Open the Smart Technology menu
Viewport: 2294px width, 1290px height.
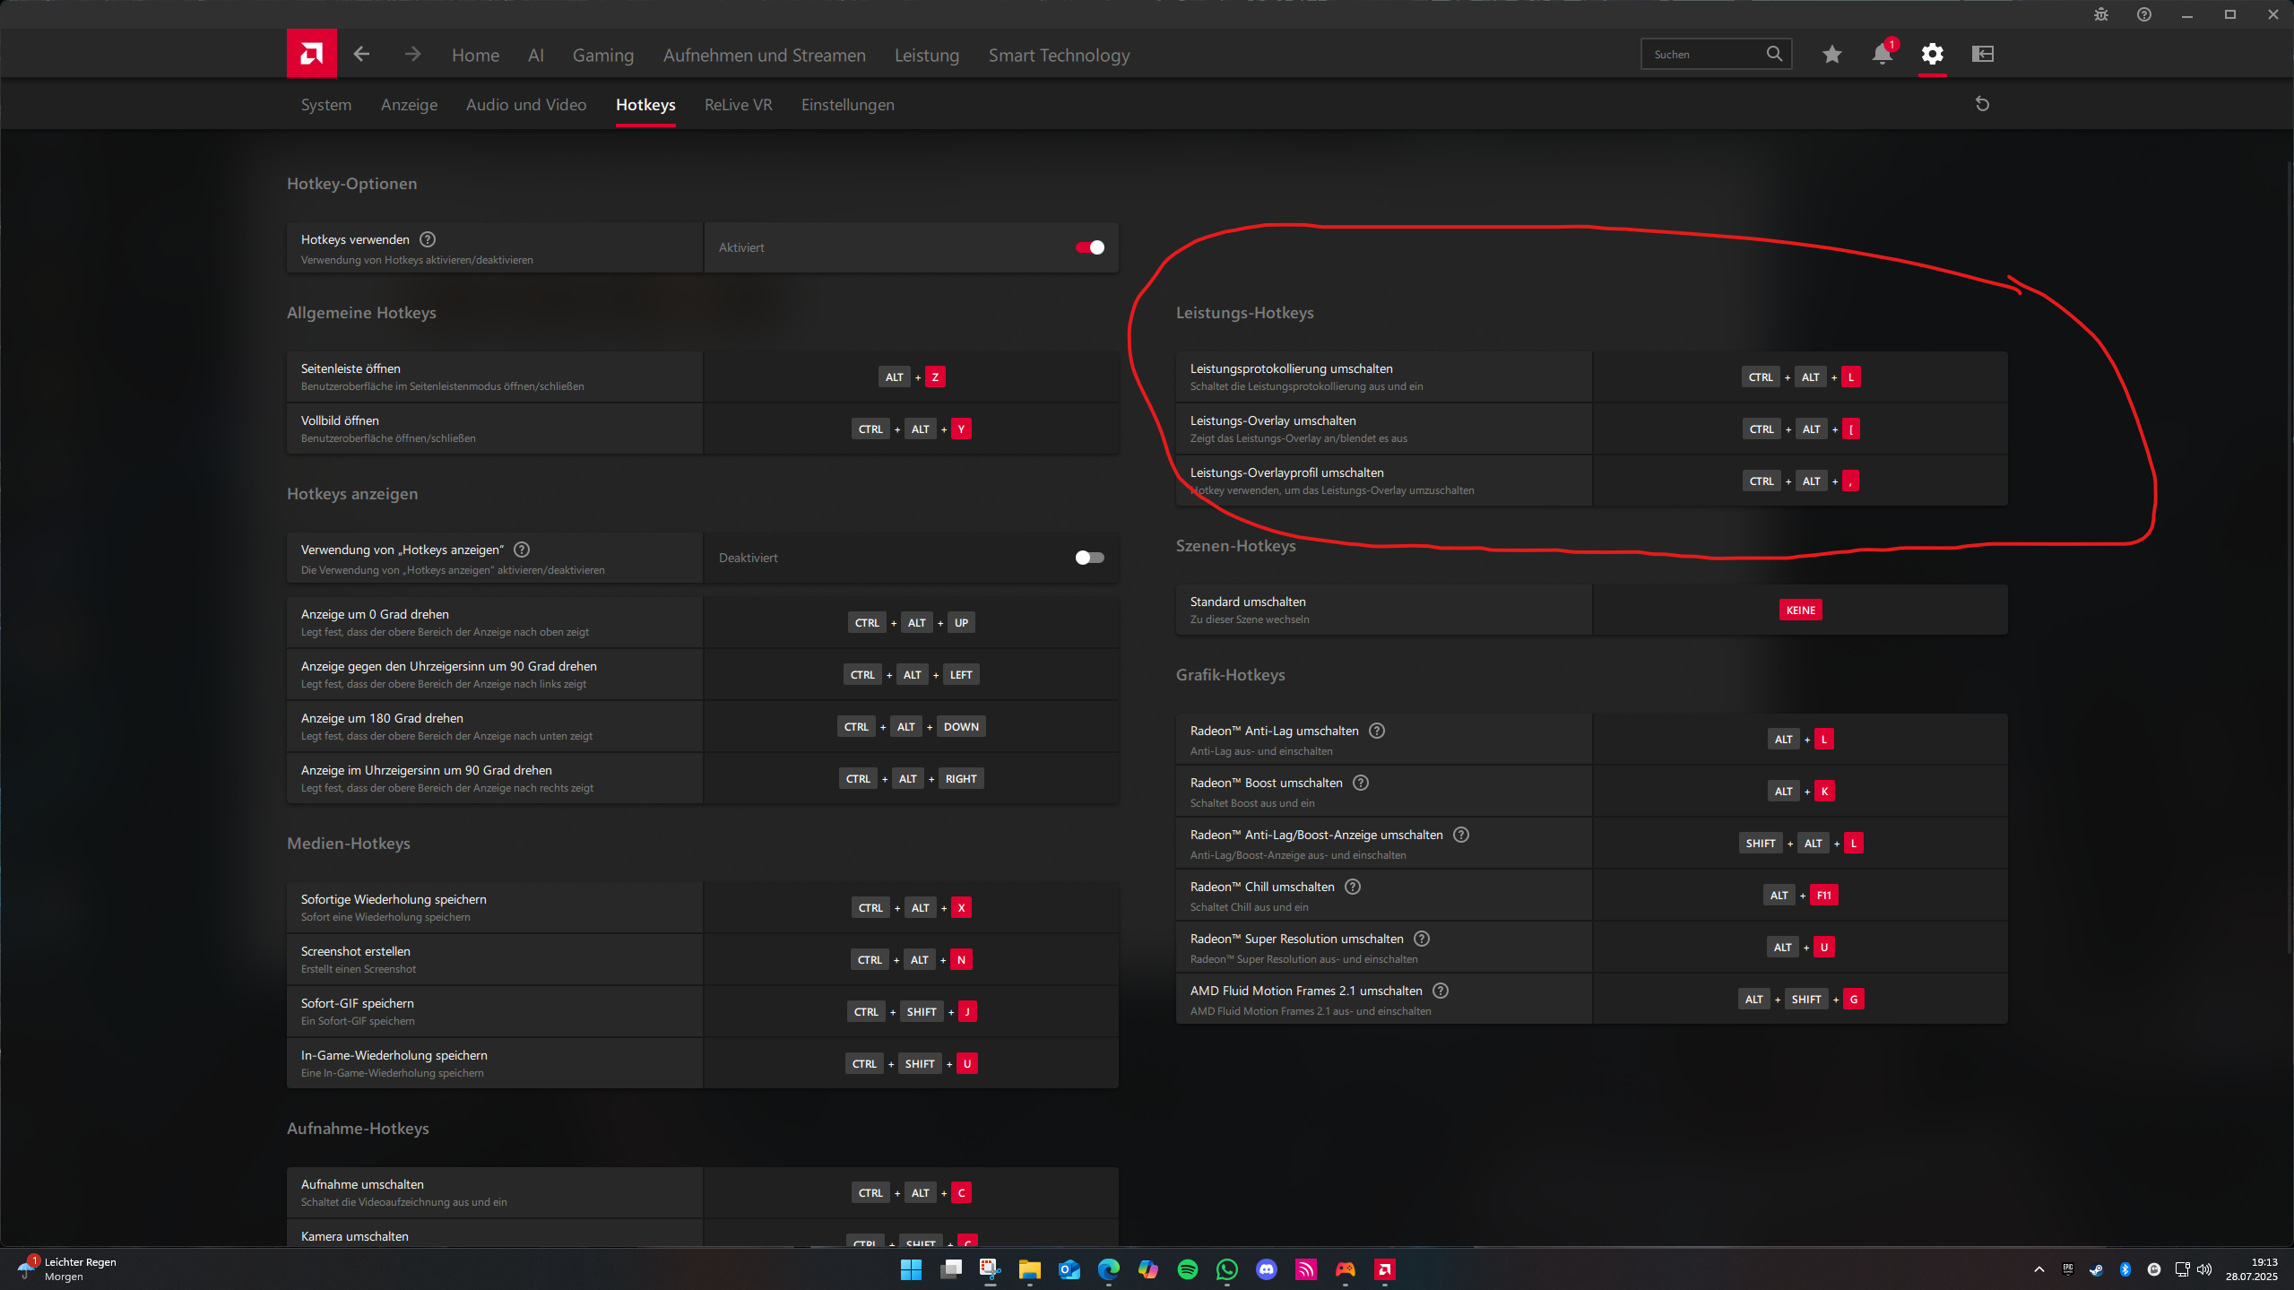[1058, 56]
